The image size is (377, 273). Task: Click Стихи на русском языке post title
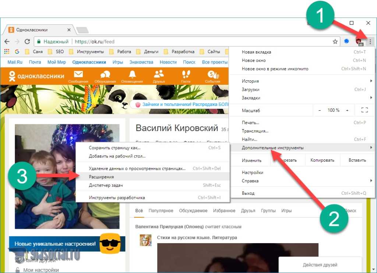pyautogui.click(x=197, y=238)
